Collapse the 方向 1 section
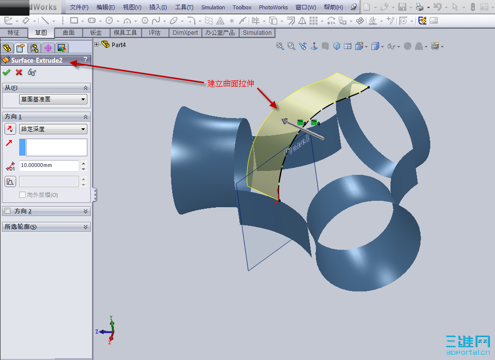This screenshot has width=495, height=360. tap(85, 117)
